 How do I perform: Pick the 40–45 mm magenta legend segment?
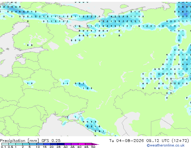(82, 144)
